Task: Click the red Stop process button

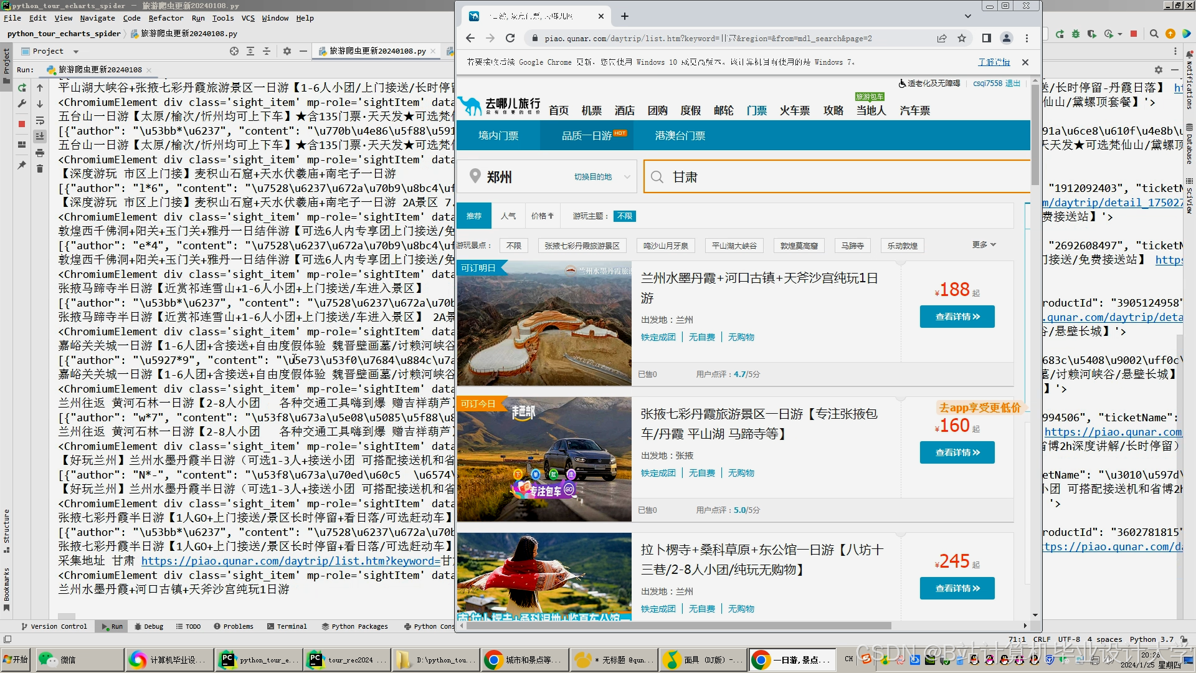Action: point(22,123)
